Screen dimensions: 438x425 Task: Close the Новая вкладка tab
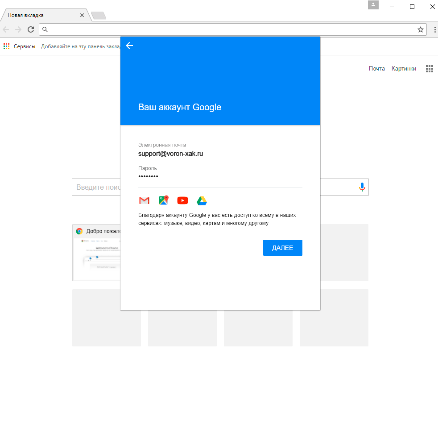[x=82, y=15]
